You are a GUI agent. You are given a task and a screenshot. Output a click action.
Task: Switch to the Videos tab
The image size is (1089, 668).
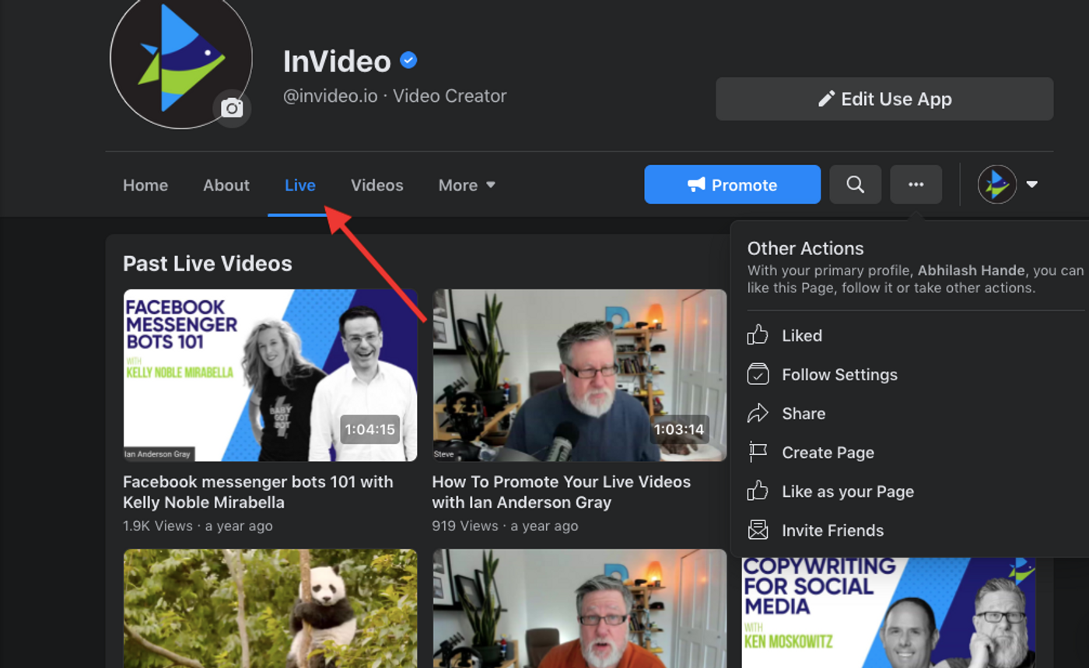[x=377, y=185]
